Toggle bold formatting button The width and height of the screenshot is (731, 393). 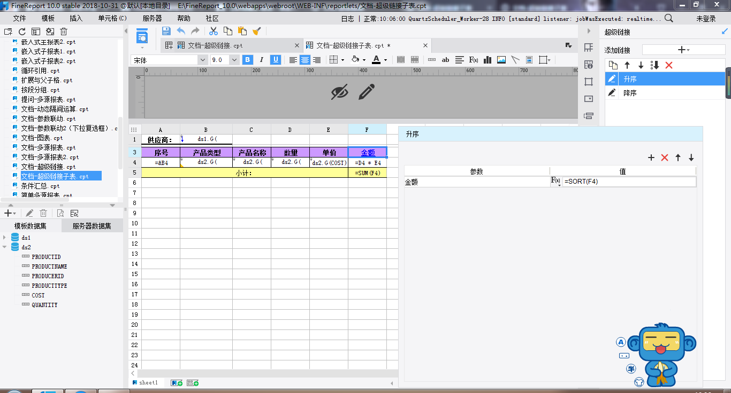[248, 60]
